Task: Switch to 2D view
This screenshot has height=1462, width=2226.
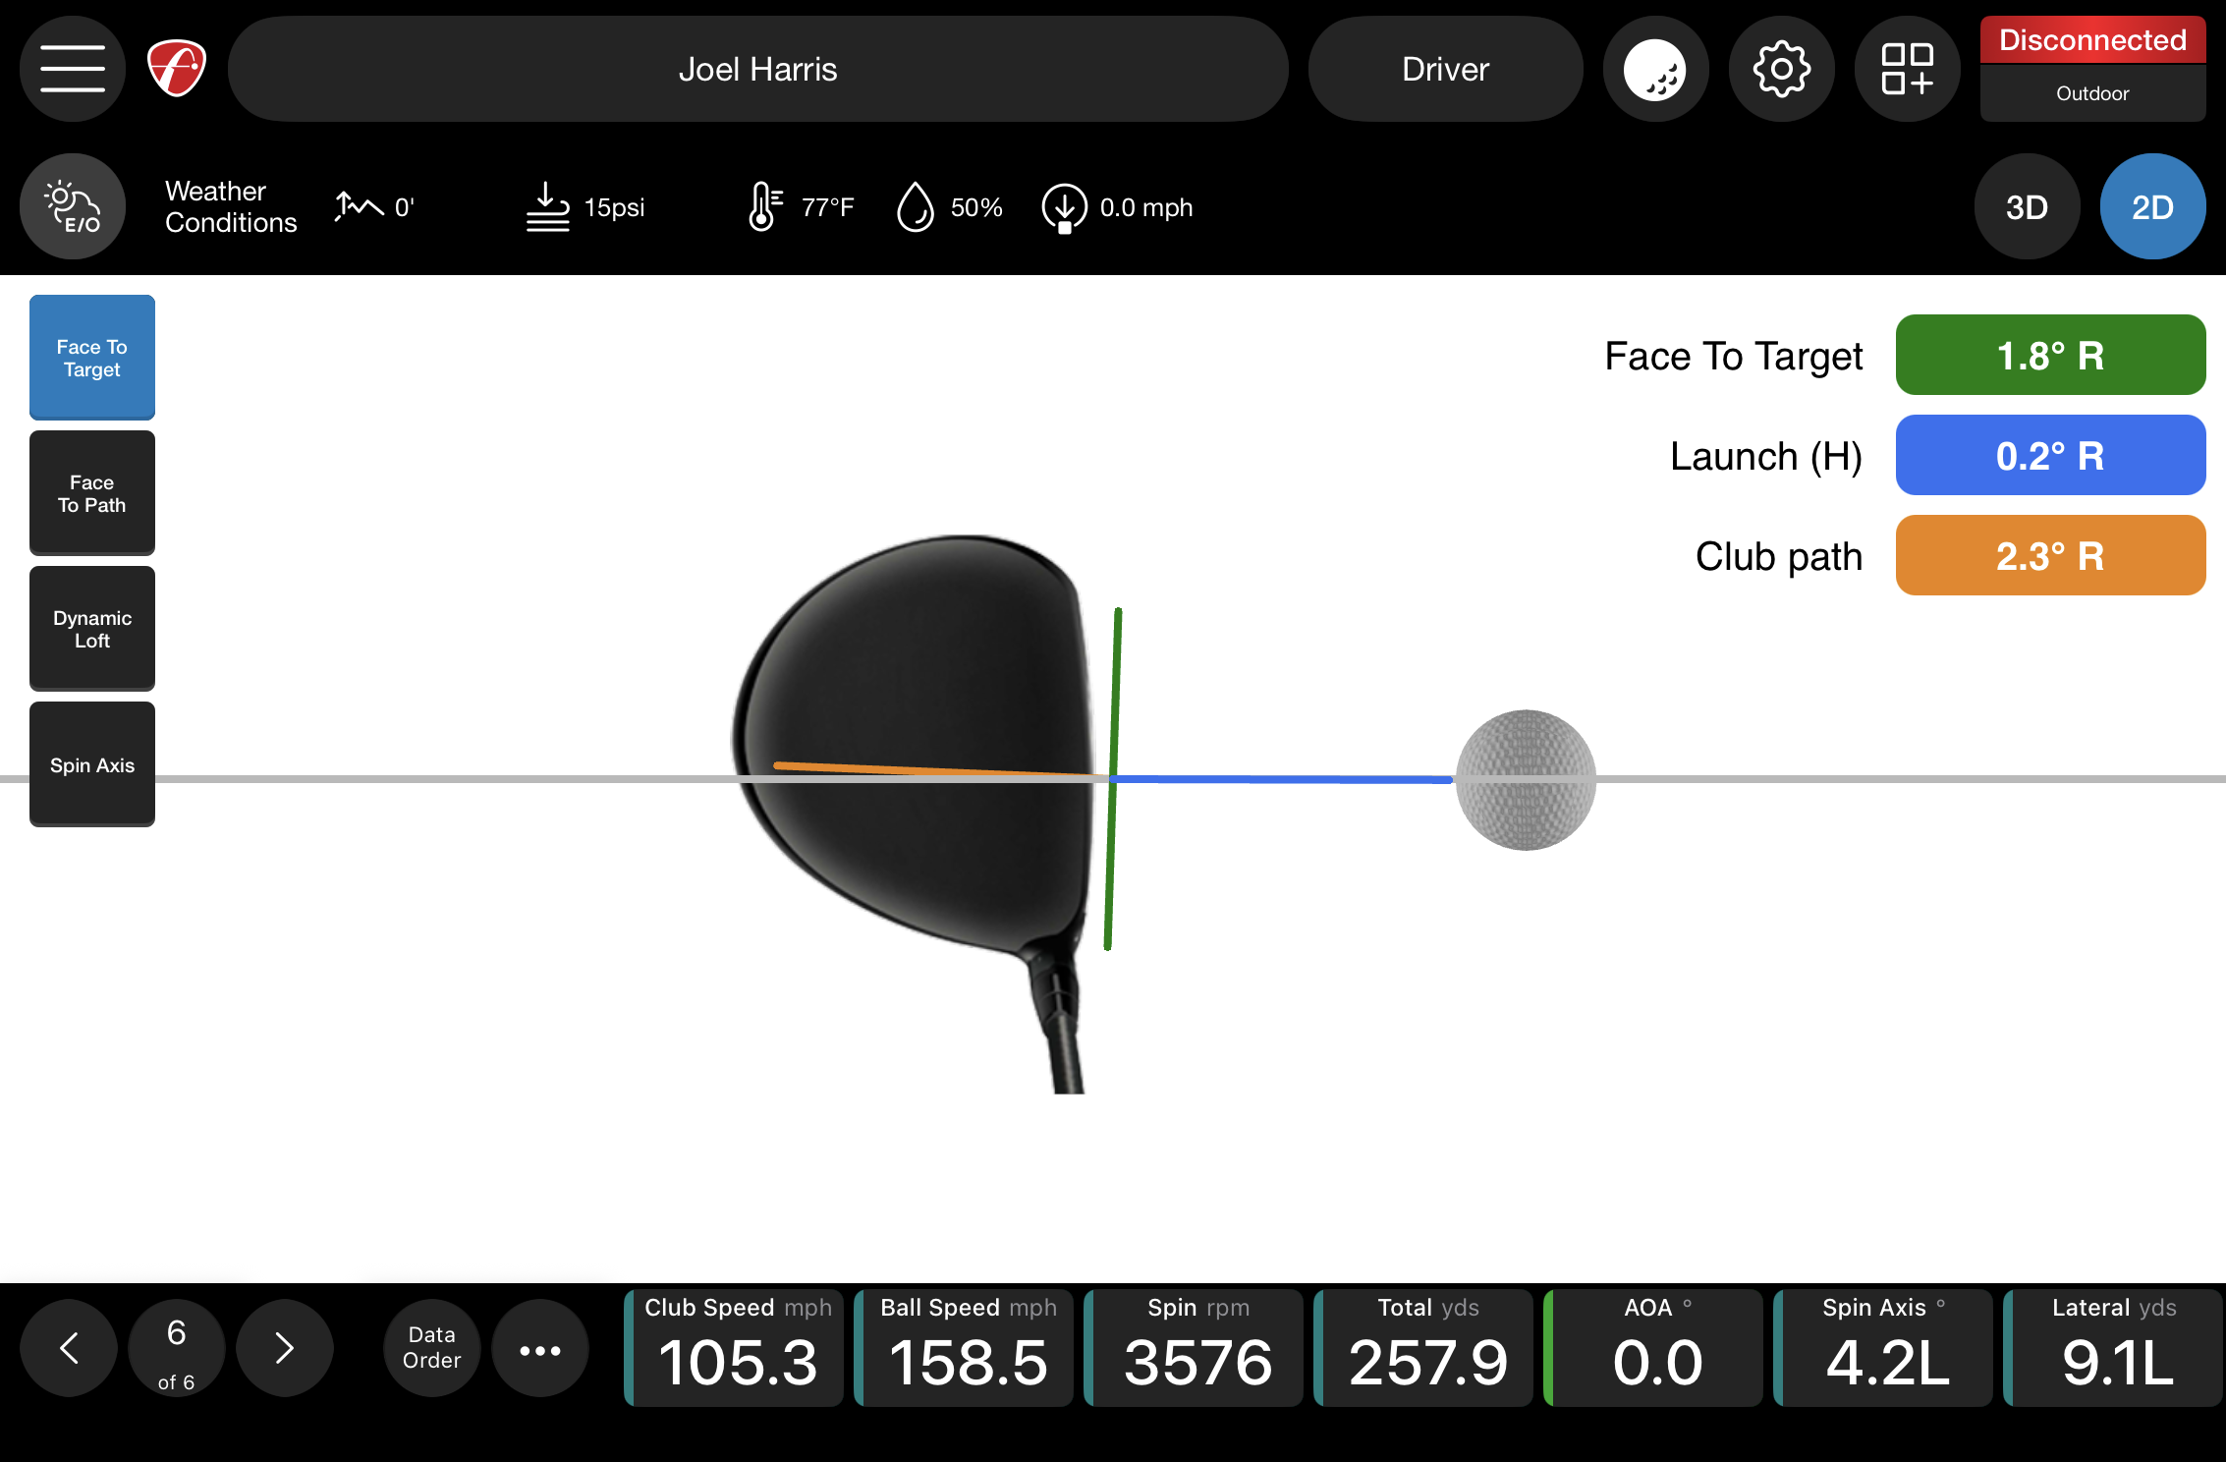Action: tap(2152, 206)
